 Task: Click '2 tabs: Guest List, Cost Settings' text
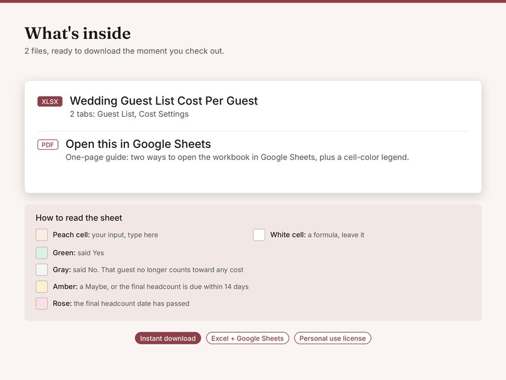point(129,114)
